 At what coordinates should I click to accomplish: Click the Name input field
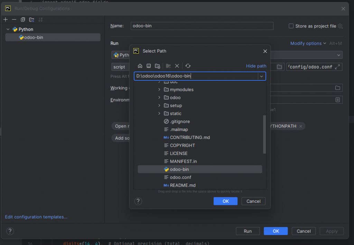tap(202, 26)
